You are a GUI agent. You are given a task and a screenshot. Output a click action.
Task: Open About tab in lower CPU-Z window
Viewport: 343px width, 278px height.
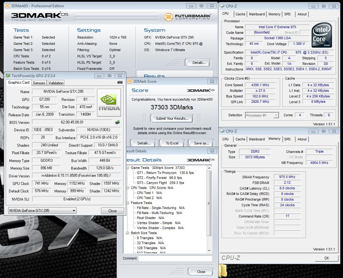point(302,139)
